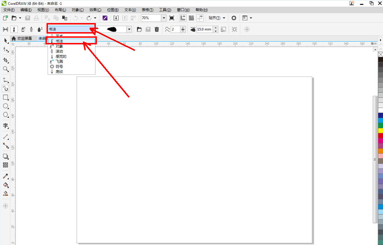Open Options gear icon
Viewport: 383px width, 245px height.
(x=234, y=18)
